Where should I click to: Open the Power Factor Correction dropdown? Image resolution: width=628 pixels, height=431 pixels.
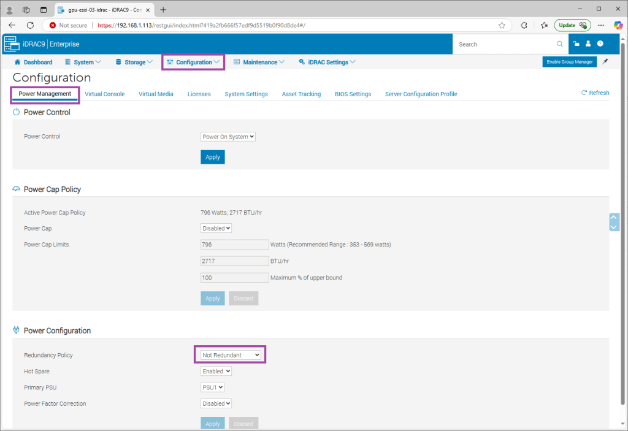point(216,404)
